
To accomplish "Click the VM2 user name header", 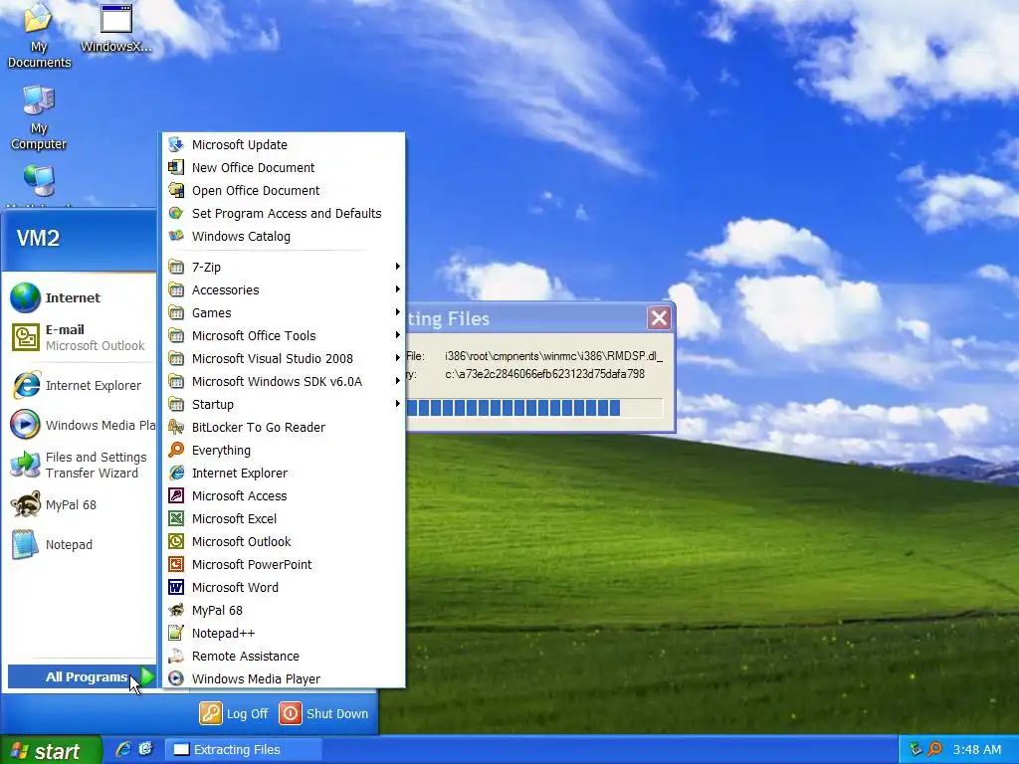I will pos(38,238).
